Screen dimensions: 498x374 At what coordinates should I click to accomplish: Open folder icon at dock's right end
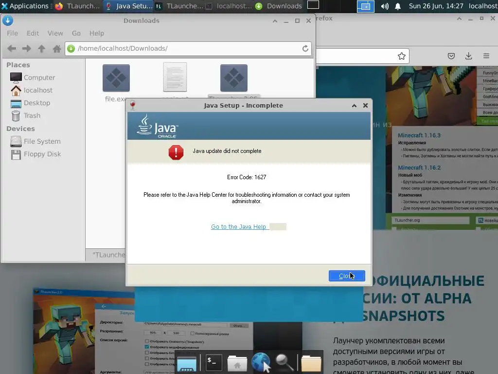[x=311, y=363]
